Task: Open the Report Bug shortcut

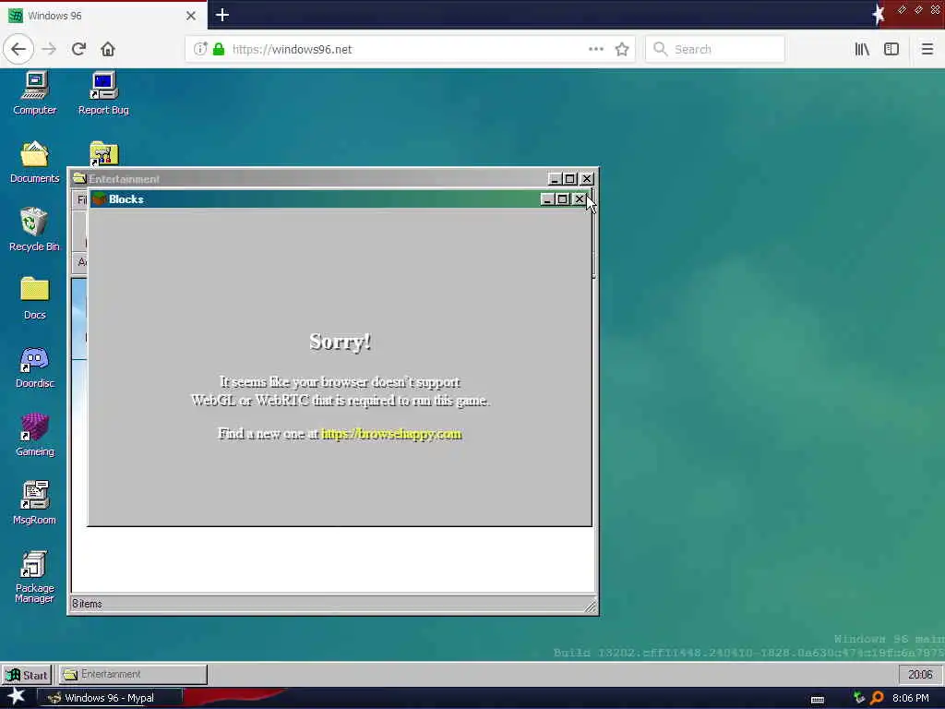Action: pyautogui.click(x=103, y=93)
